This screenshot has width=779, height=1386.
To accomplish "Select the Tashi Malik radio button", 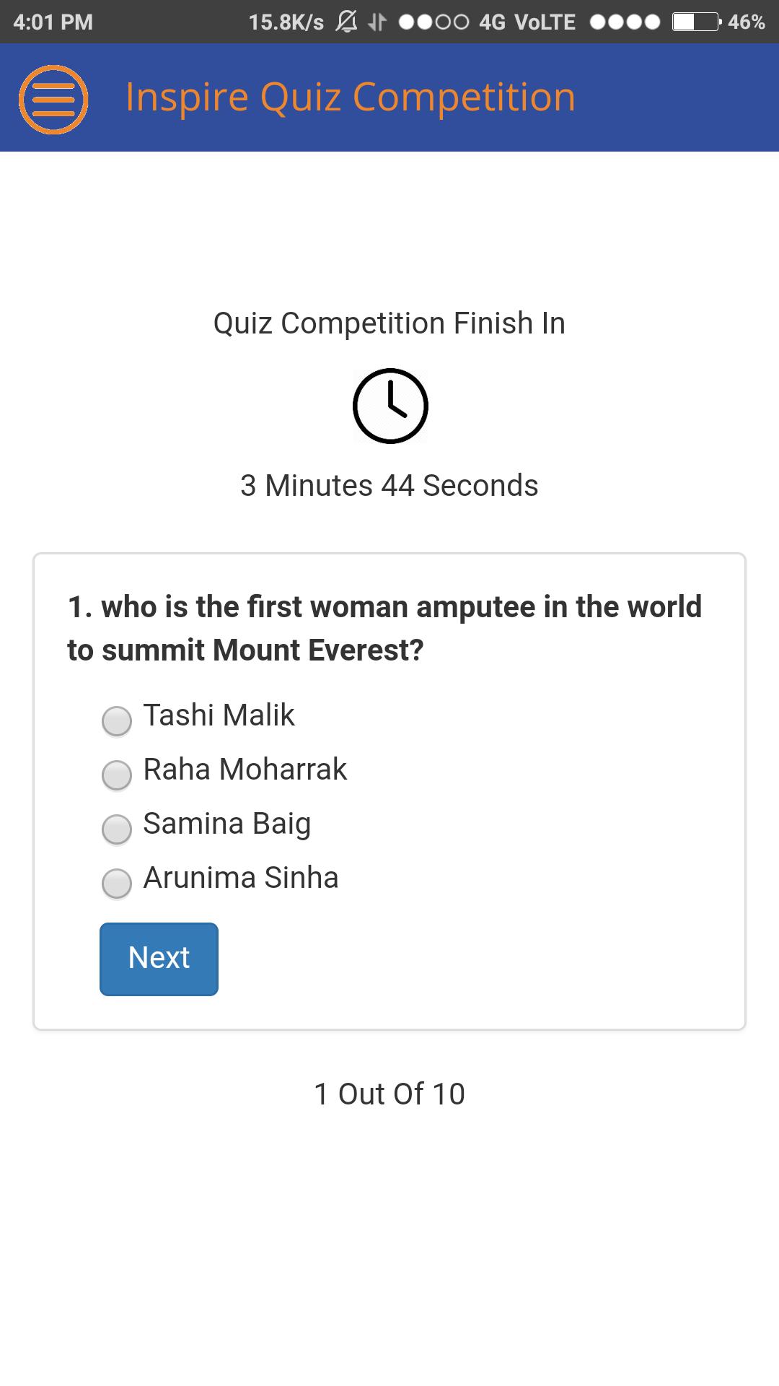I will 117,720.
